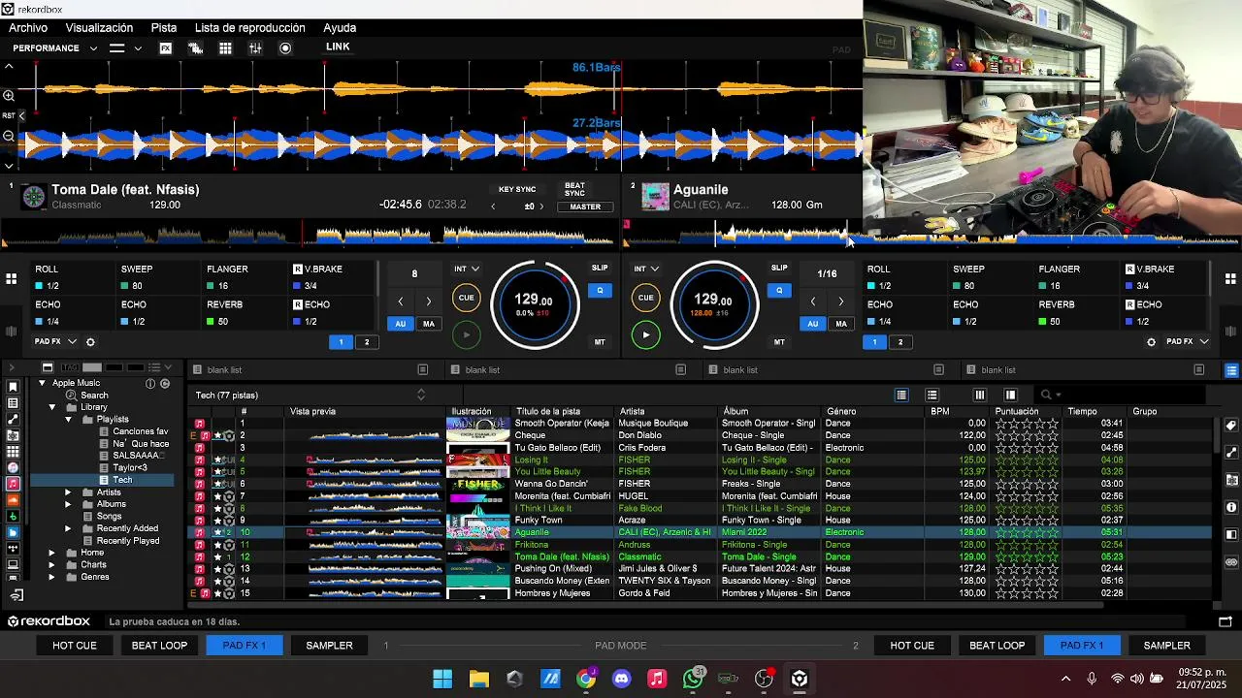Open the PERFORMANCE mode dropdown
1242x698 pixels.
tap(54, 48)
